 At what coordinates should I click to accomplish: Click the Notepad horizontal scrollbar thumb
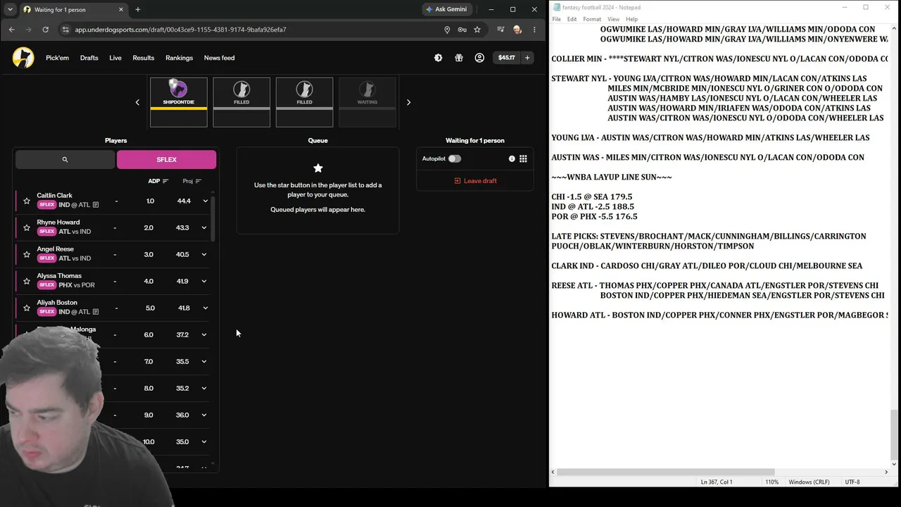click(x=665, y=472)
